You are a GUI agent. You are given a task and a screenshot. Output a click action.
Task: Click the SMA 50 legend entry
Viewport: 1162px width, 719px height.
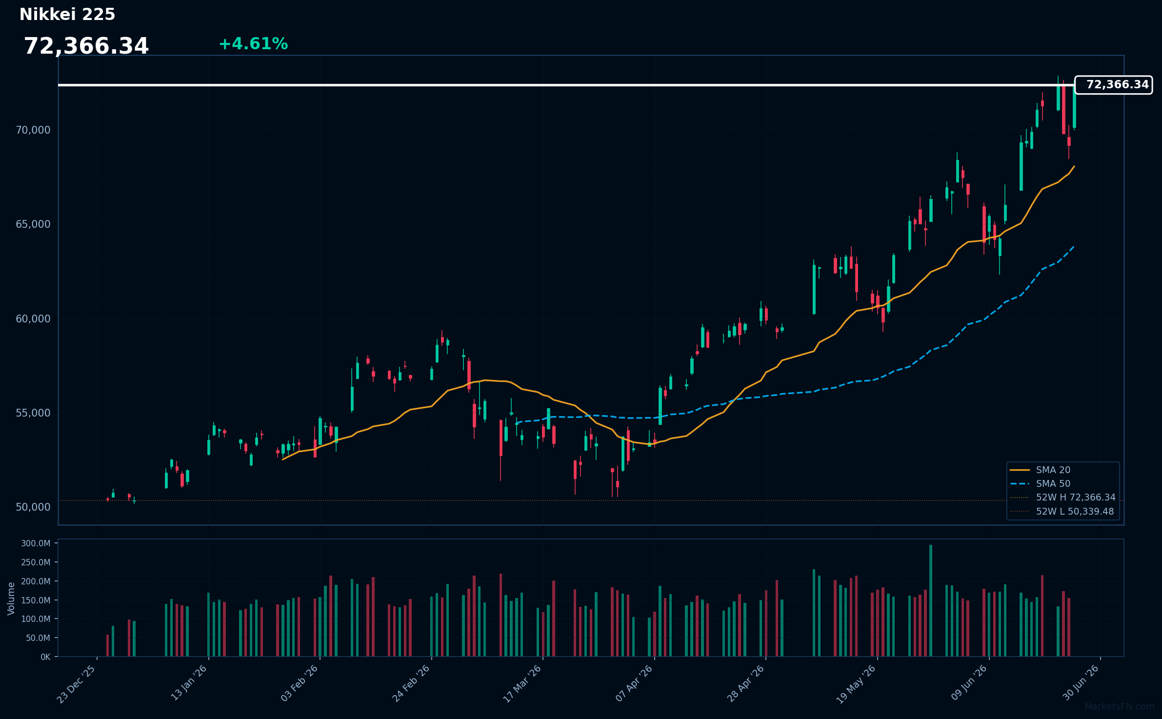click(x=1040, y=484)
